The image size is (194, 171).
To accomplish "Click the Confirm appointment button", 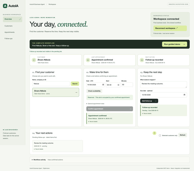I will (110, 109).
